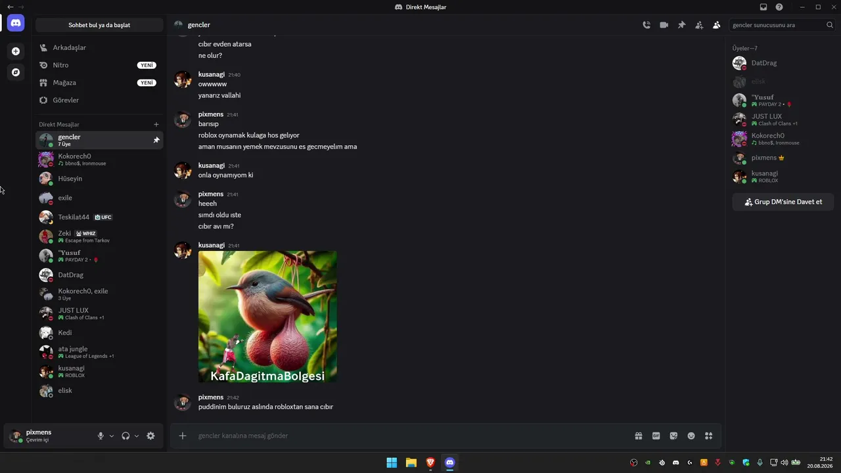Open server discovery compass icon
The height and width of the screenshot is (473, 841).
pos(16,72)
